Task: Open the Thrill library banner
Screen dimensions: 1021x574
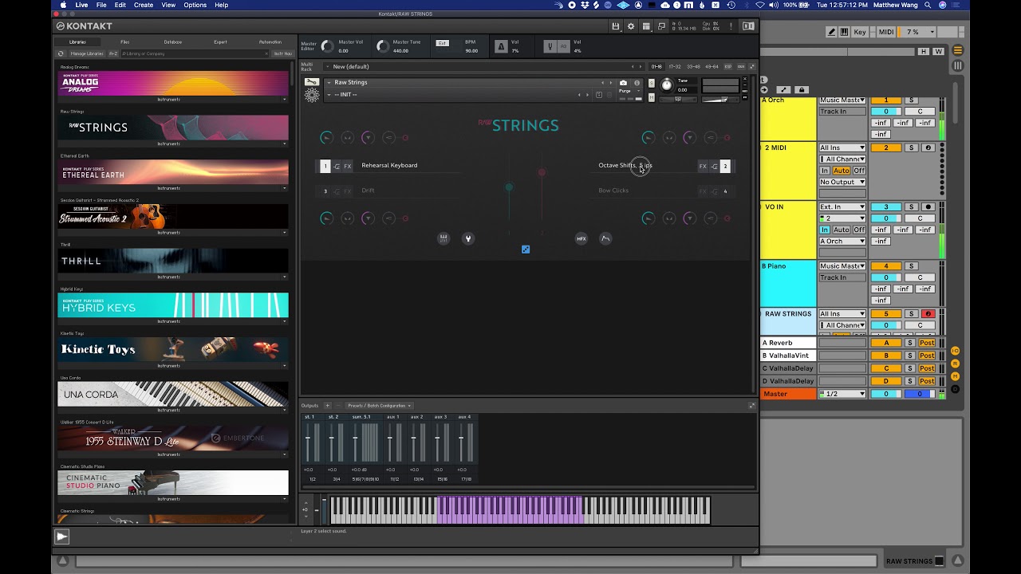Action: pyautogui.click(x=173, y=261)
